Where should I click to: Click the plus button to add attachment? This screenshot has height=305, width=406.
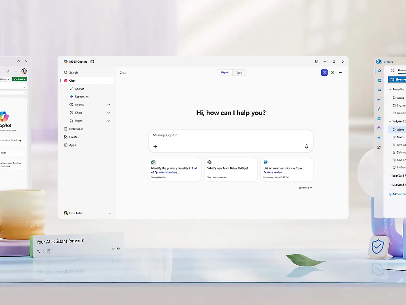click(155, 146)
